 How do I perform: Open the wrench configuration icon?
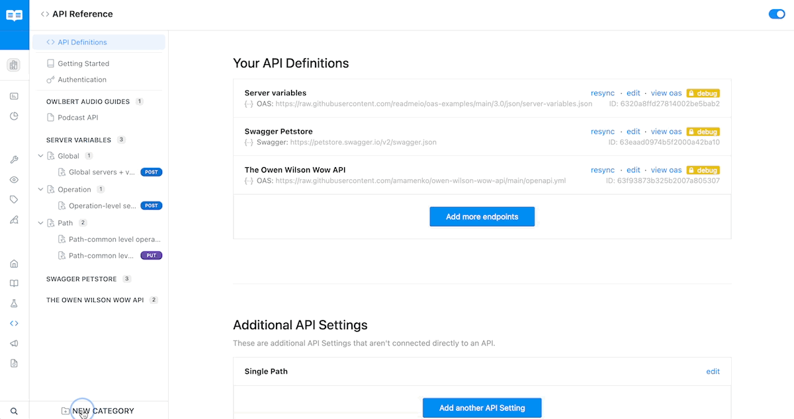click(14, 160)
